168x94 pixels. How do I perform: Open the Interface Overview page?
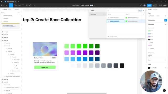click(x=8, y=16)
